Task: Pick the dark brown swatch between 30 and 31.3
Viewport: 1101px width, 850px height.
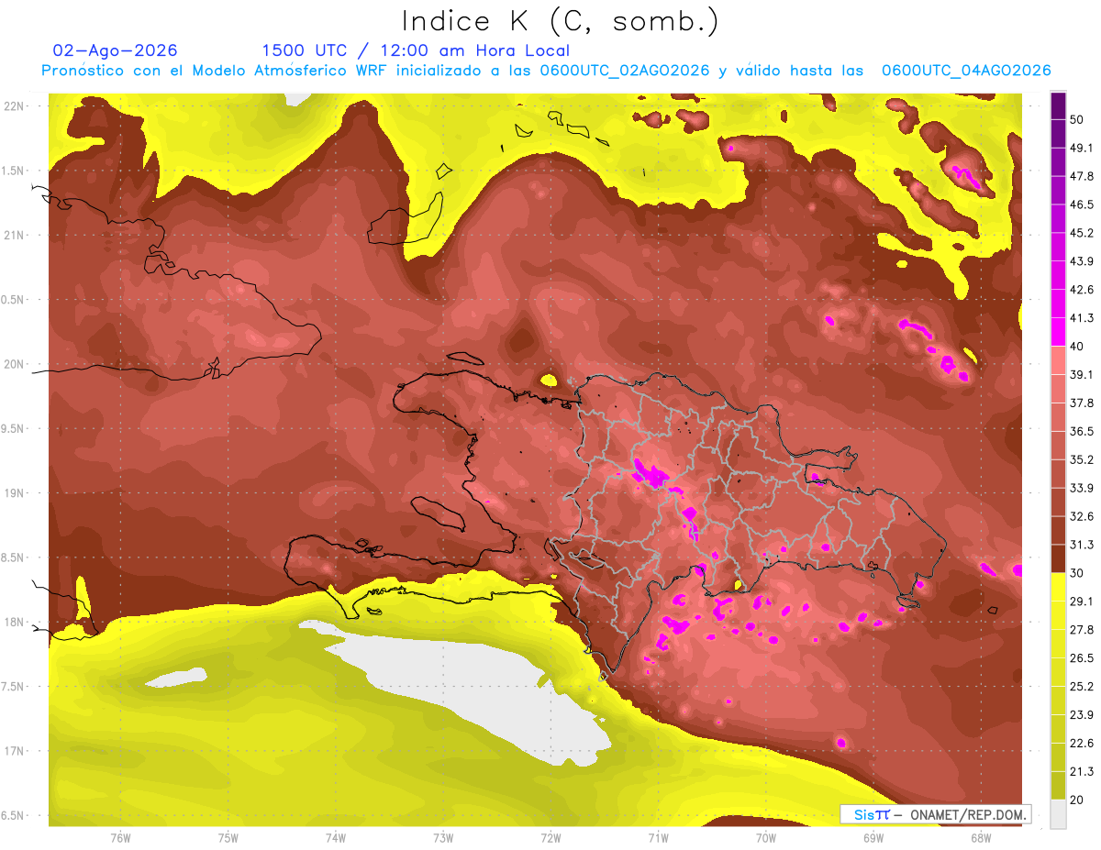Action: point(1058,558)
